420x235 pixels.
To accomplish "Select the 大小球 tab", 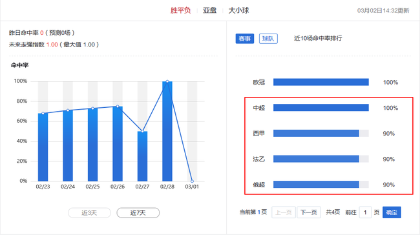I will (238, 10).
